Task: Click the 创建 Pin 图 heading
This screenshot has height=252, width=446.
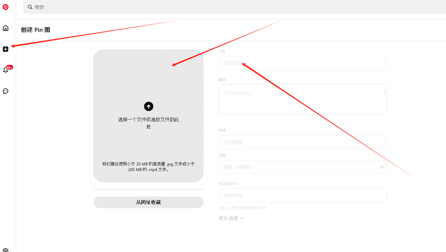Action: click(x=36, y=30)
